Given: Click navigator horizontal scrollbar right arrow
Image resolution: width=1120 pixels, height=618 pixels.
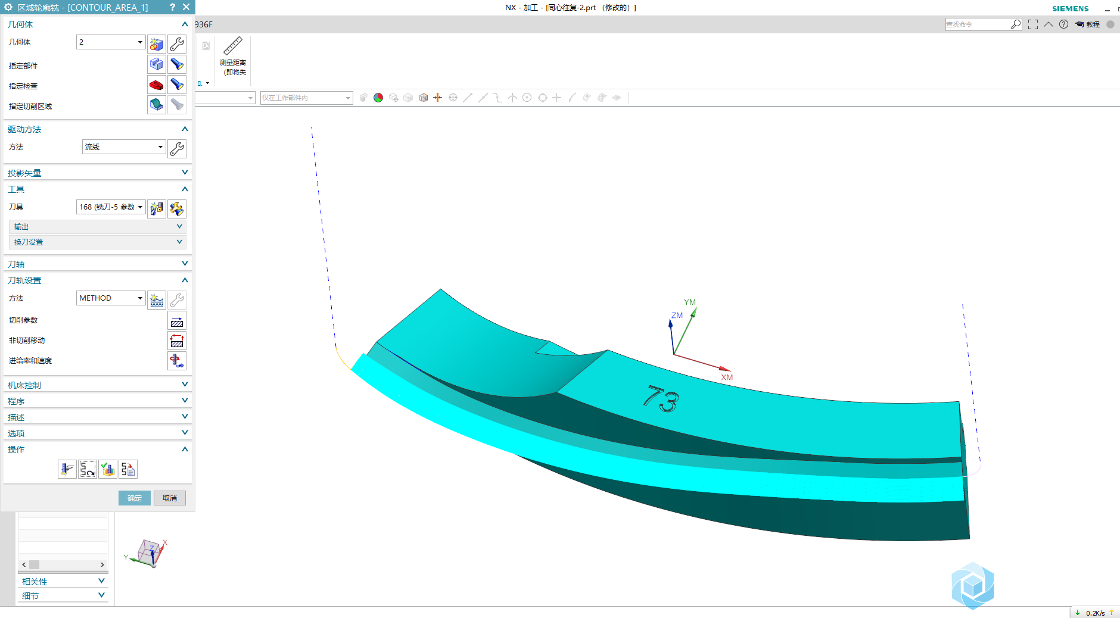Looking at the screenshot, I should 102,564.
